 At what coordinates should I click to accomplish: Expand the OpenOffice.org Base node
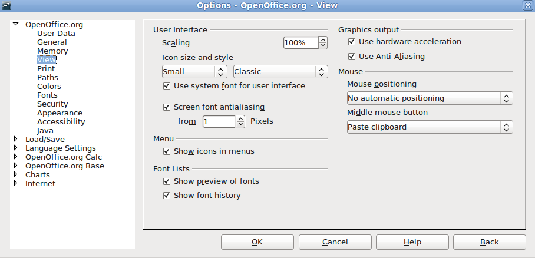tap(15, 166)
